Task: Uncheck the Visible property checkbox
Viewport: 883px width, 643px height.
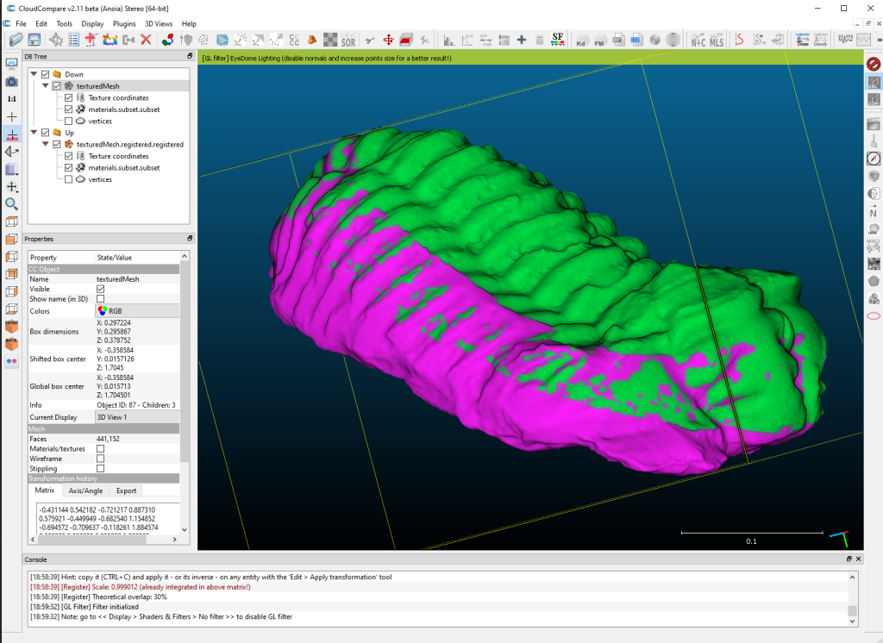Action: (101, 289)
